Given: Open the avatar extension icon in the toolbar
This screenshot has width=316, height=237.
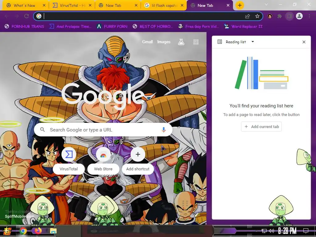Looking at the screenshot, I should [270, 16].
